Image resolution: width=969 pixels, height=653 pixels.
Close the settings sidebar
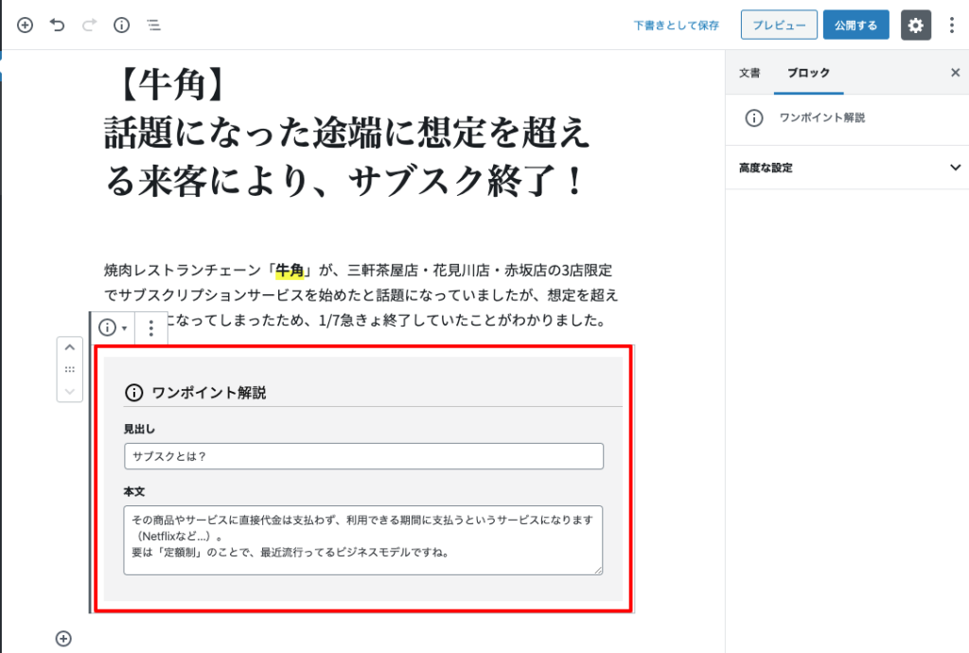click(956, 73)
